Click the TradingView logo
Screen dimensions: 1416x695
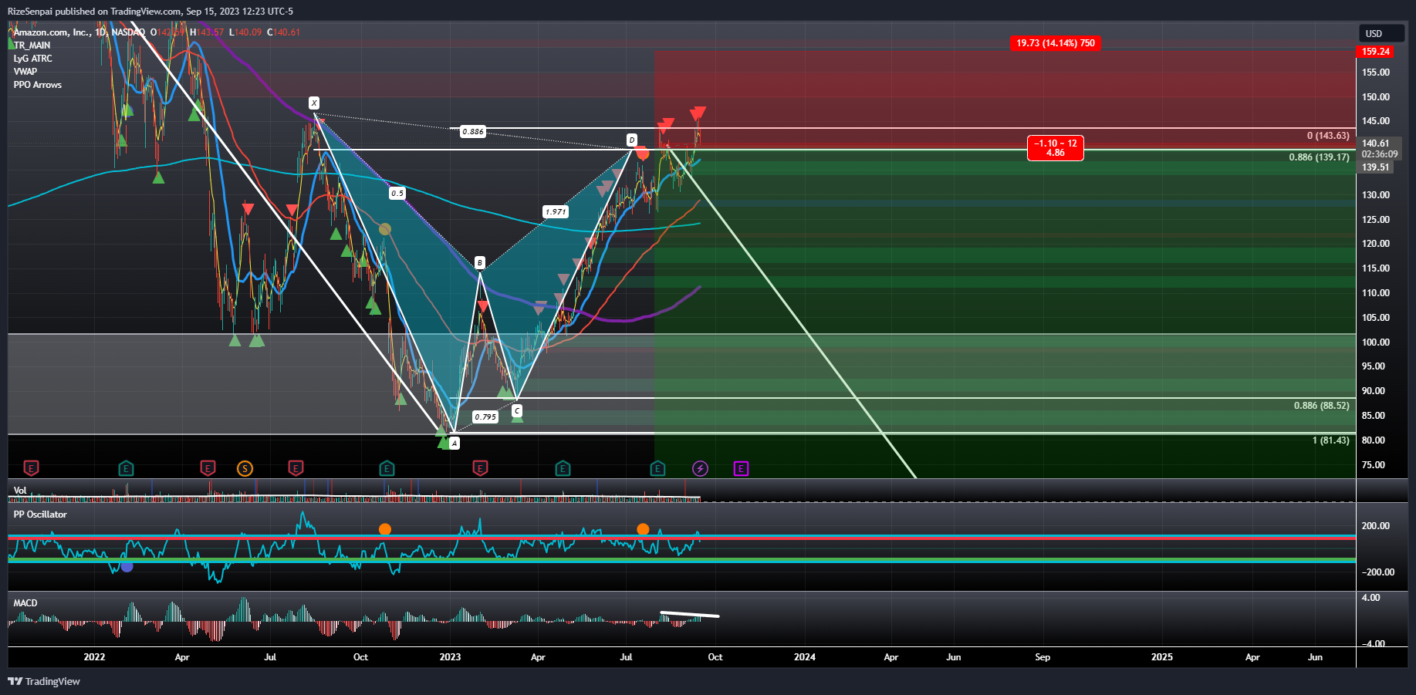click(x=44, y=681)
